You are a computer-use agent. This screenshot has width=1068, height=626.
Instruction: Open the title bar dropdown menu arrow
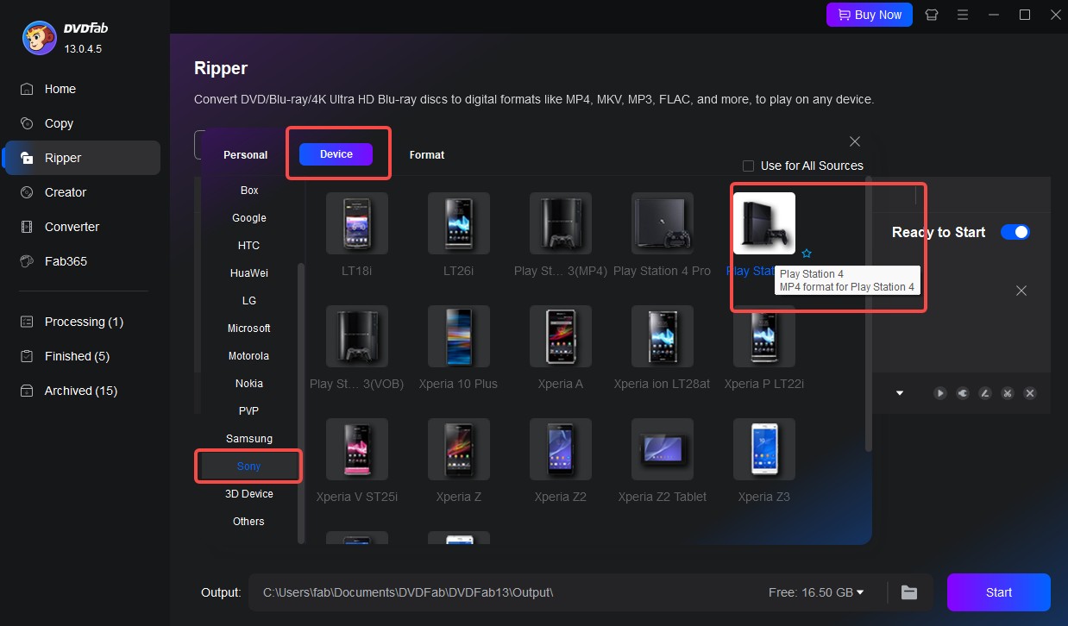pos(963,15)
